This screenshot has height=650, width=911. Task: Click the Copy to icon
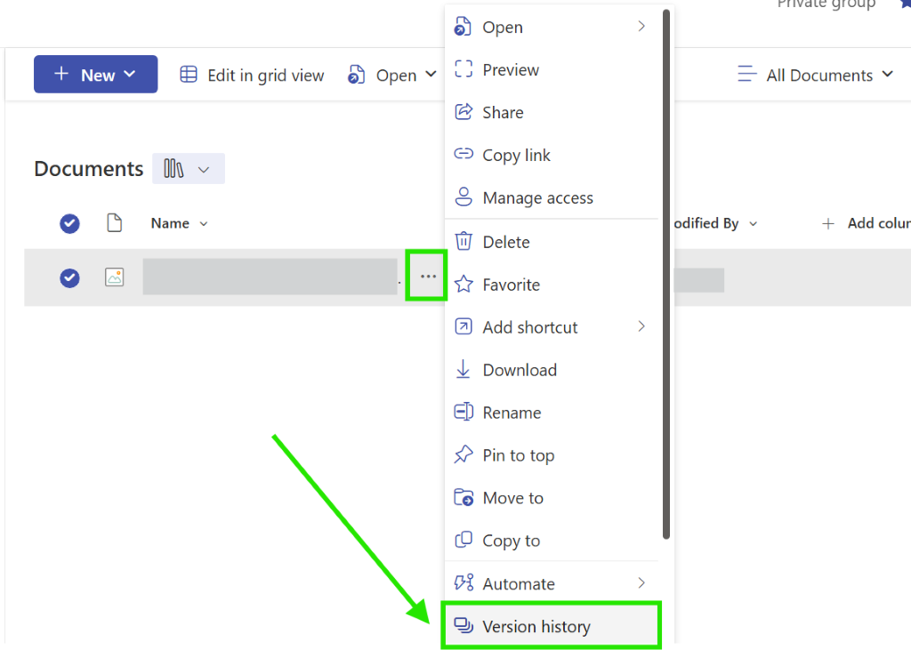coord(463,540)
